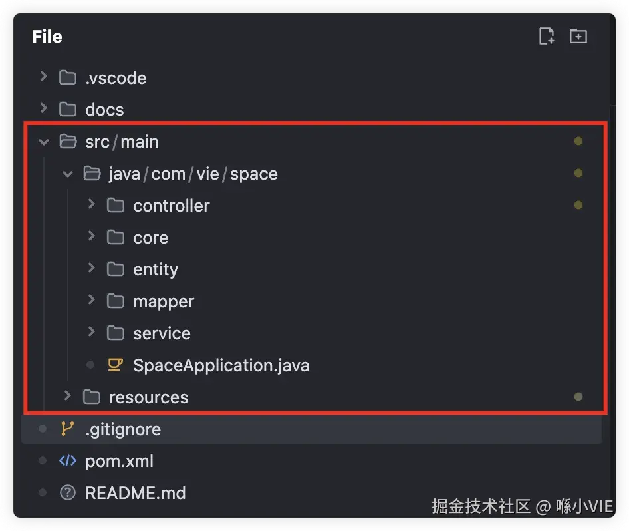The width and height of the screenshot is (629, 531).
Task: Click the New Folder icon
Action: [x=578, y=37]
